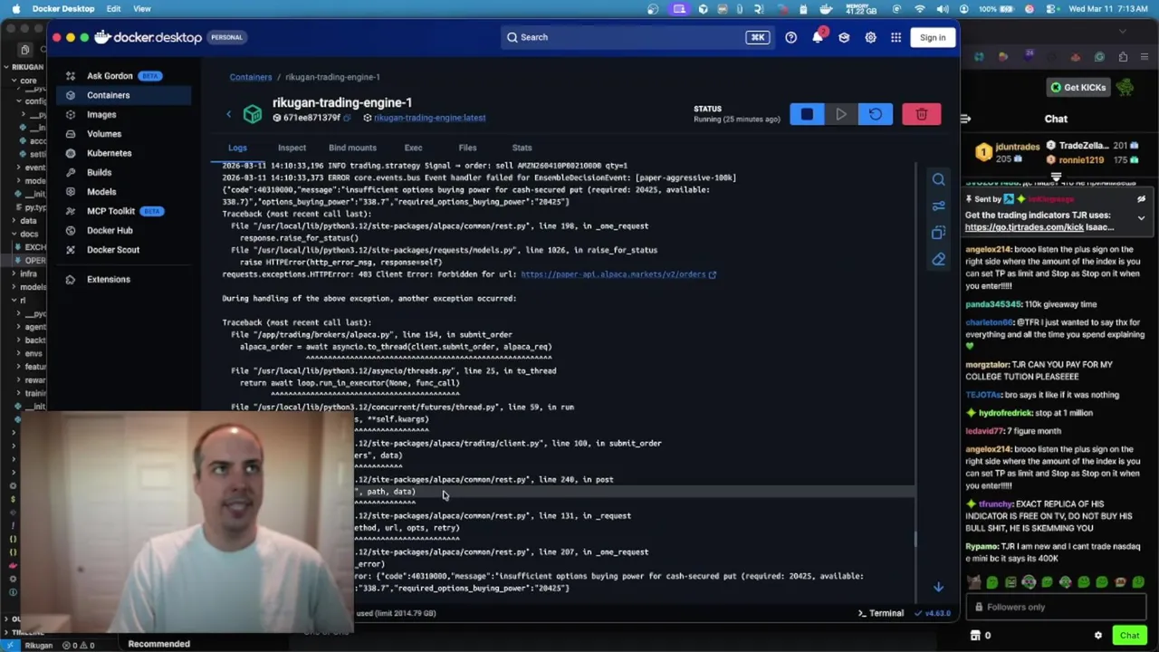Switch to the Bind mounts tab
Viewport: 1159px width, 652px height.
pyautogui.click(x=352, y=148)
